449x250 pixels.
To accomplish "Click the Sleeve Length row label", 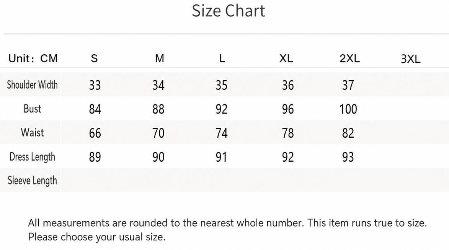I will (x=32, y=181).
